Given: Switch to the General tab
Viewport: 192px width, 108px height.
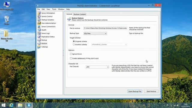Looking at the screenshot, I should (x=69, y=14).
